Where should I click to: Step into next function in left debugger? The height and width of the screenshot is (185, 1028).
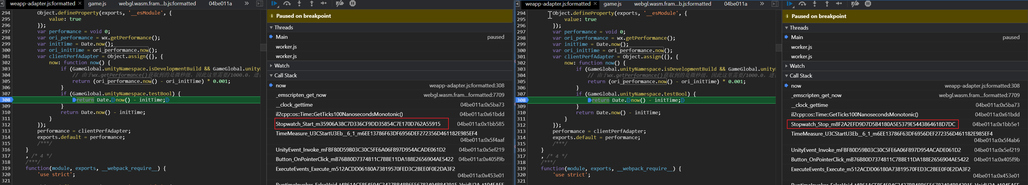[299, 4]
